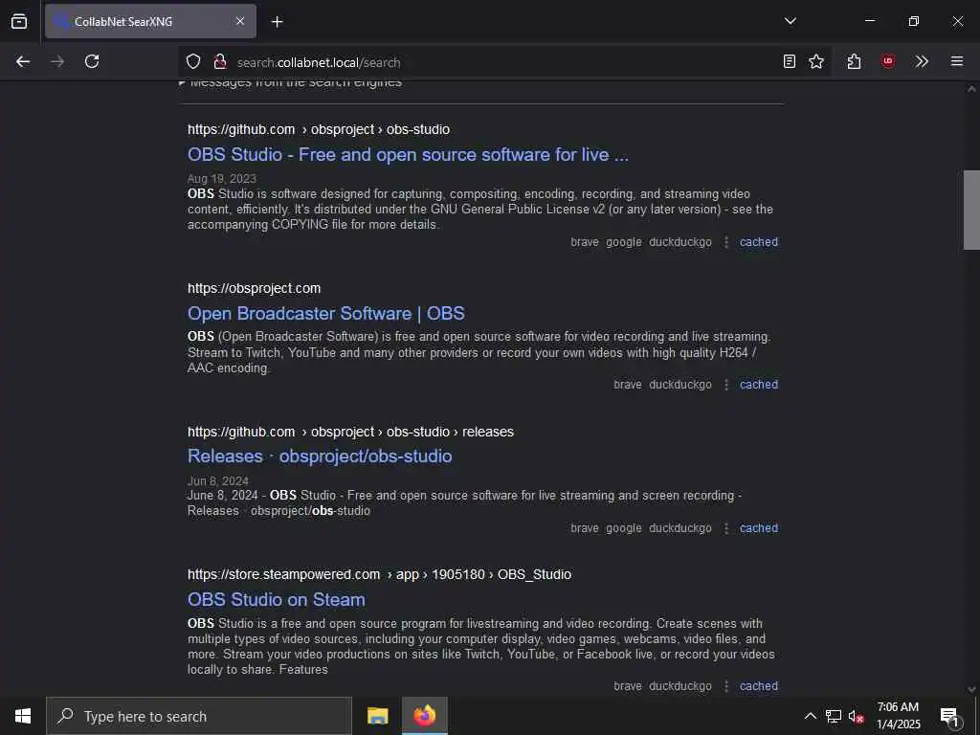Open Releases obsproject/obs-studio result
980x735 pixels.
coord(320,457)
